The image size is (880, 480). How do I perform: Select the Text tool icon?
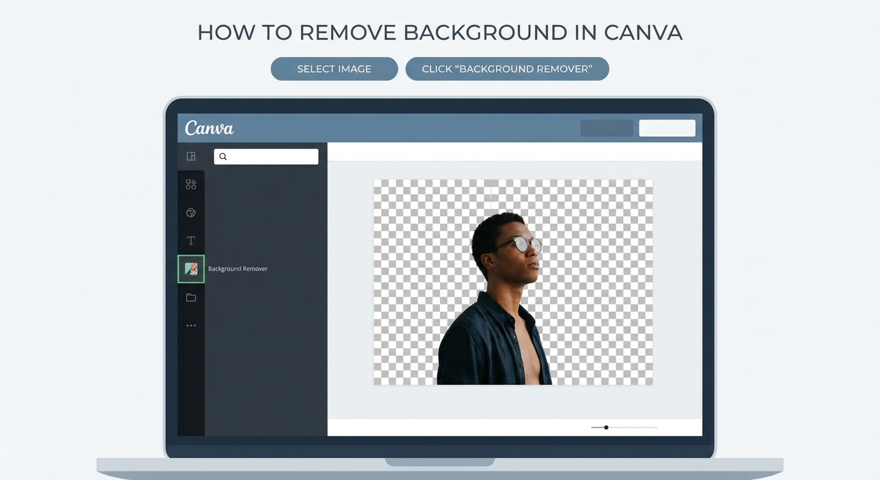pyautogui.click(x=191, y=241)
